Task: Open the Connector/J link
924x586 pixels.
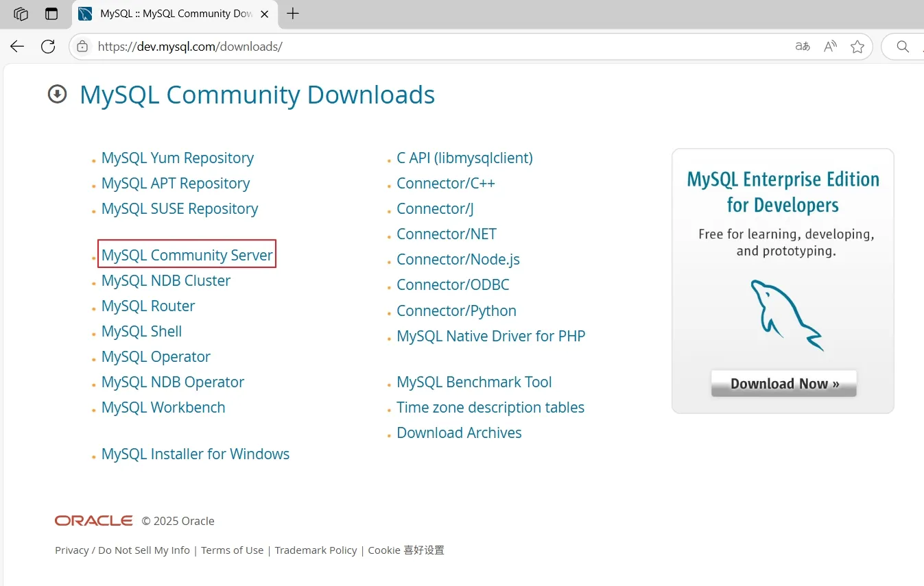Action: (x=435, y=208)
